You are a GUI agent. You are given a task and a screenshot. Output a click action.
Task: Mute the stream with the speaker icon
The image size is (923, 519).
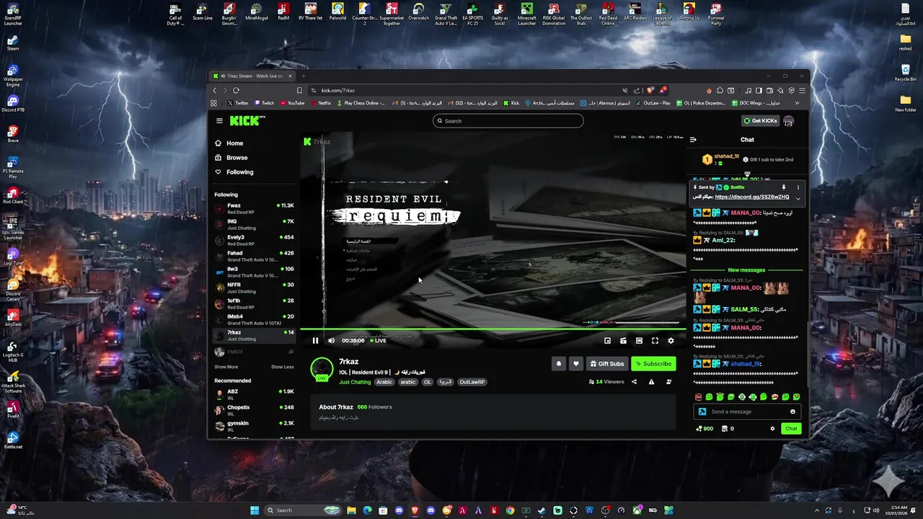331,340
